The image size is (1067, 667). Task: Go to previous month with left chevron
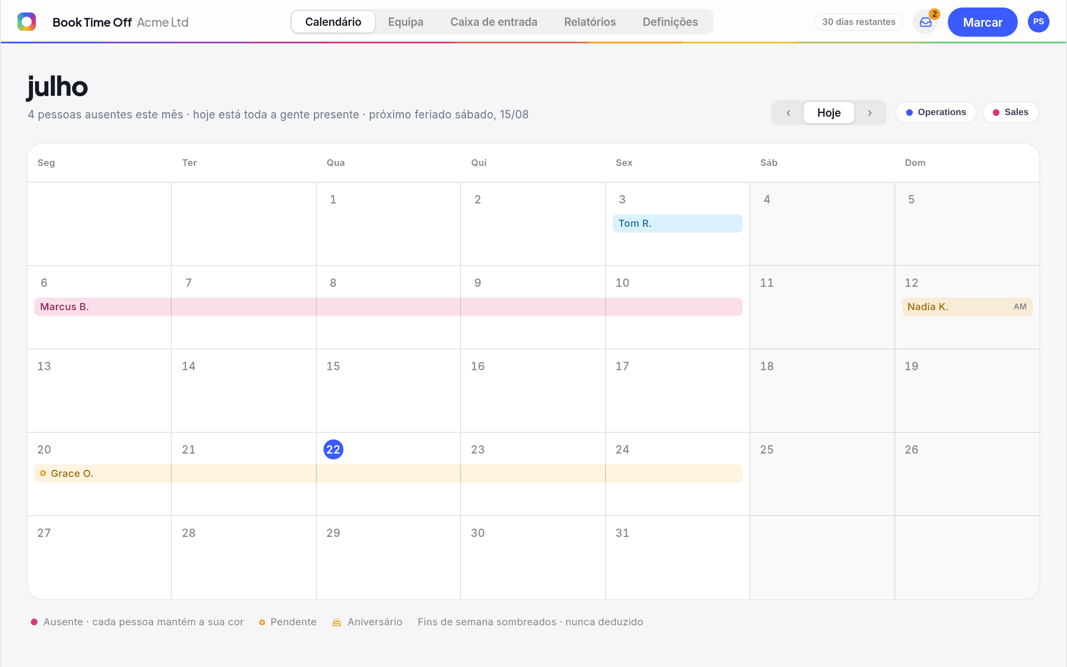[788, 113]
